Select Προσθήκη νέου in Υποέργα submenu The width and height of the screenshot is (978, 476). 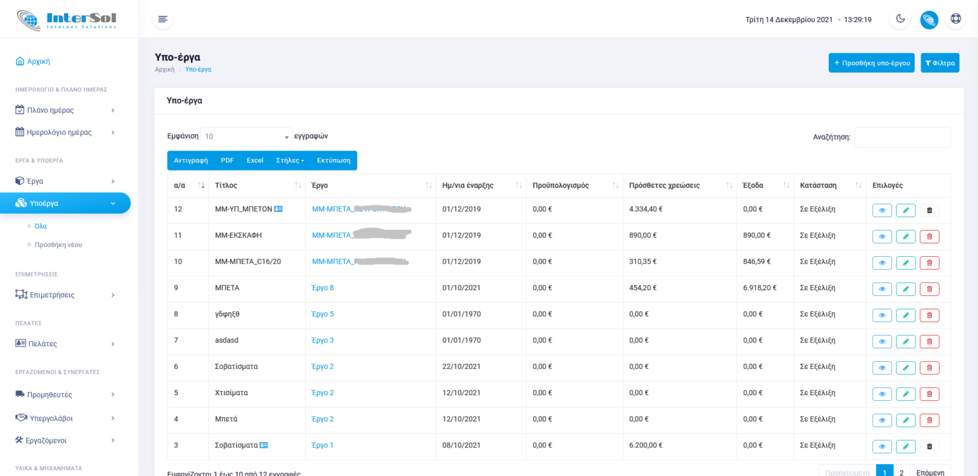pyautogui.click(x=58, y=245)
